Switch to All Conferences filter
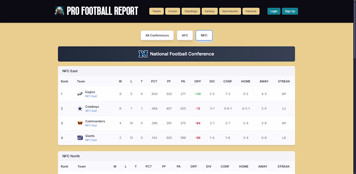This screenshot has height=174, width=356. tap(157, 35)
